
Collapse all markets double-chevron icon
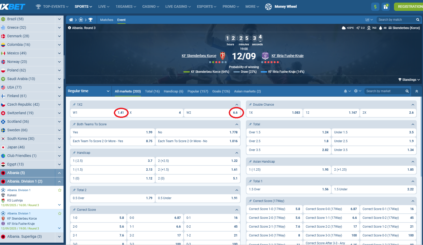point(417,91)
